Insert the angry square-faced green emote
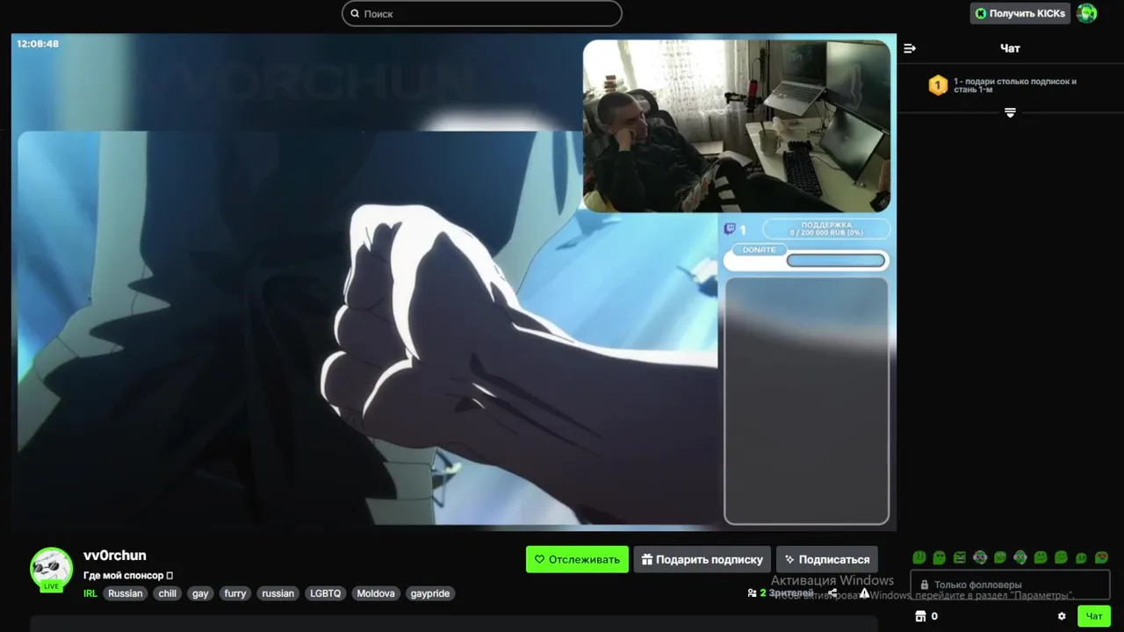1124x632 pixels. pos(960,557)
